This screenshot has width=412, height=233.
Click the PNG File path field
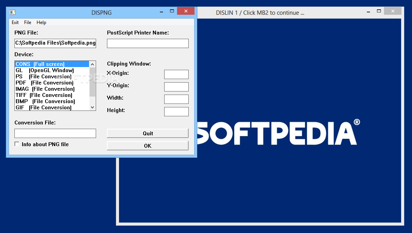(55, 43)
